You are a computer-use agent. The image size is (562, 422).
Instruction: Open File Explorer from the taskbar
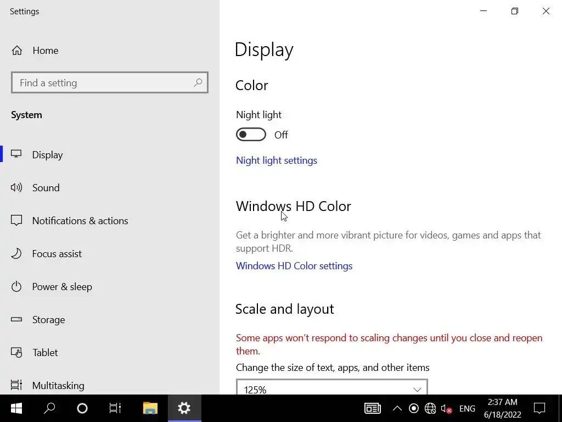tap(150, 408)
